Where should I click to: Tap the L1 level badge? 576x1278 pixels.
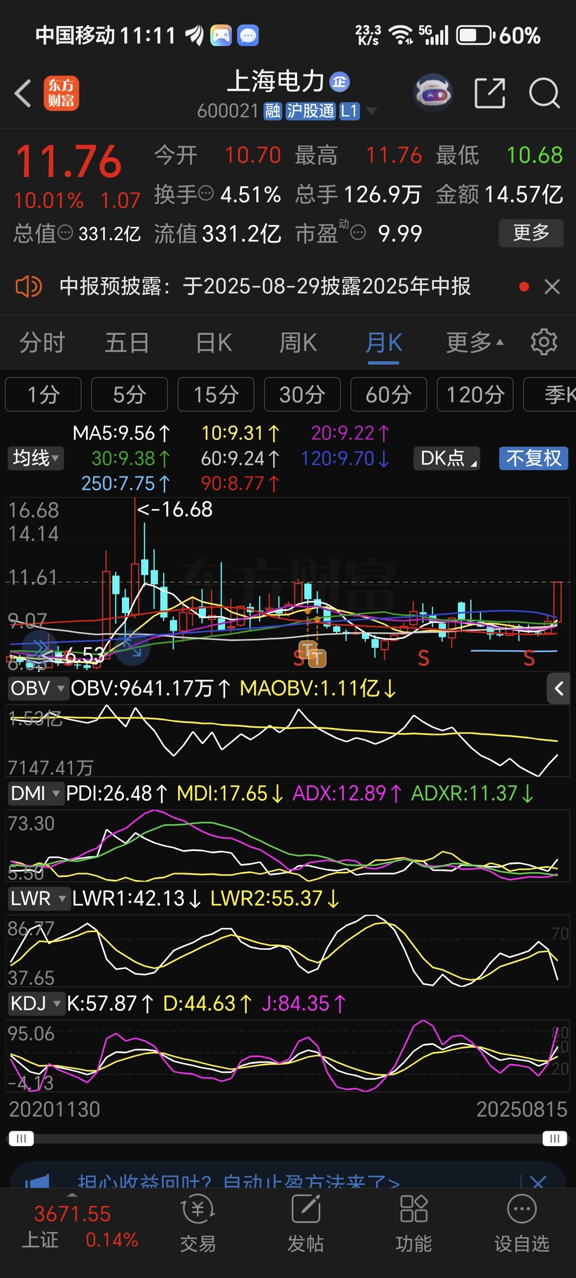pyautogui.click(x=349, y=111)
